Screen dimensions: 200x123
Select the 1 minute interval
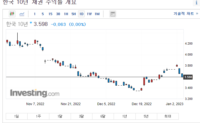[x=34, y=14]
